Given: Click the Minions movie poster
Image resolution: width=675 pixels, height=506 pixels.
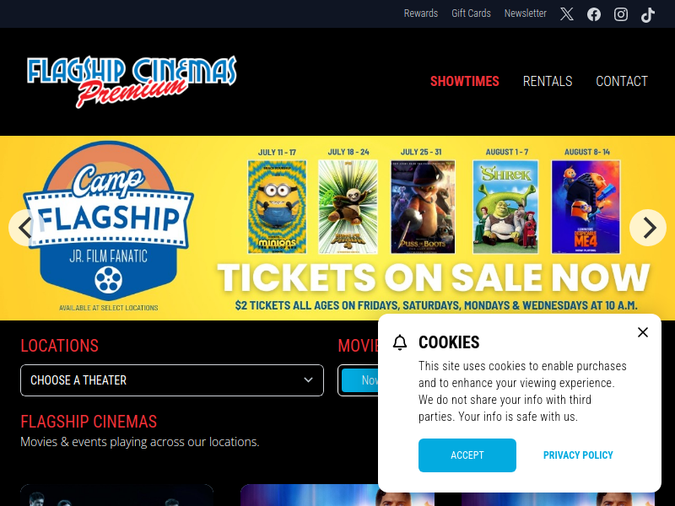Looking at the screenshot, I should click(x=277, y=207).
